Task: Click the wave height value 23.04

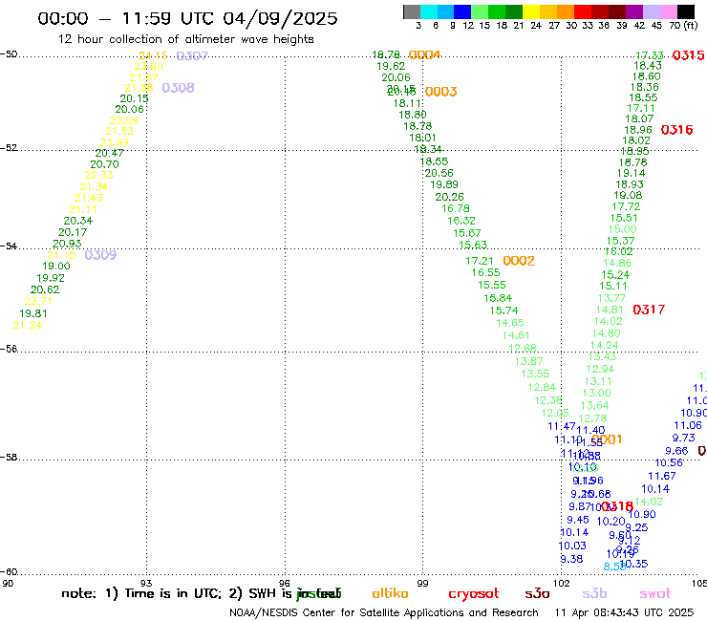Action: (124, 120)
